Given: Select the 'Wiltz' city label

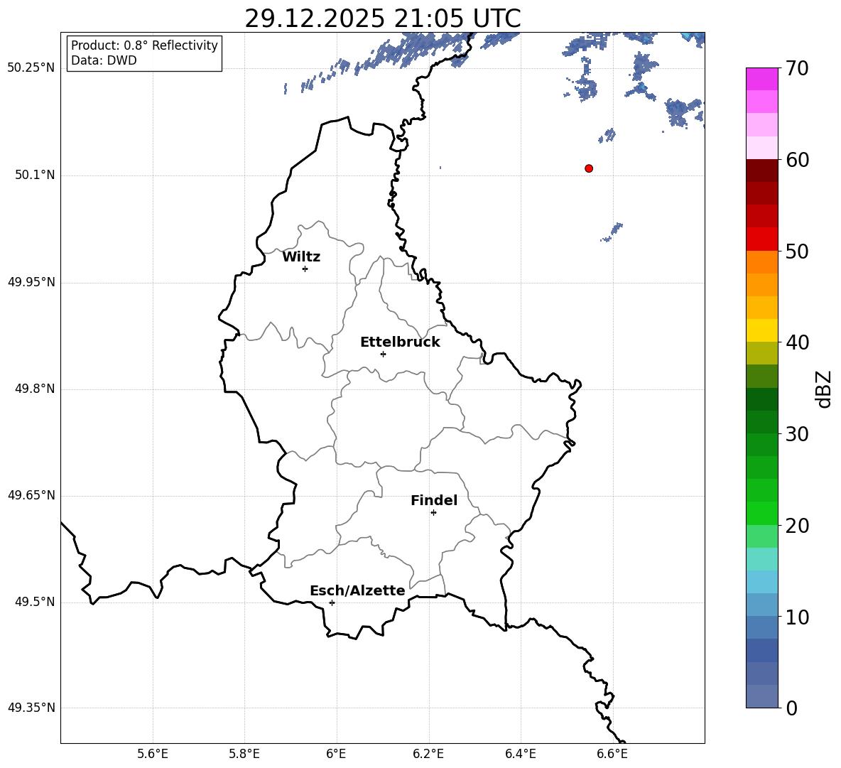Looking at the screenshot, I should (301, 257).
